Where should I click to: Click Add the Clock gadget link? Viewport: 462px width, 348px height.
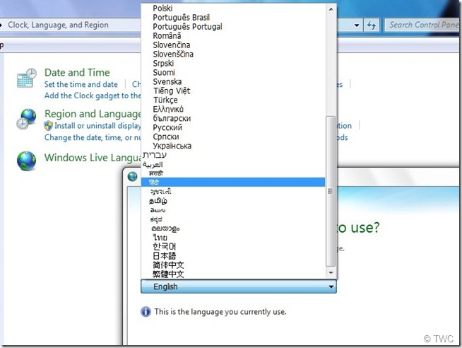93,95
